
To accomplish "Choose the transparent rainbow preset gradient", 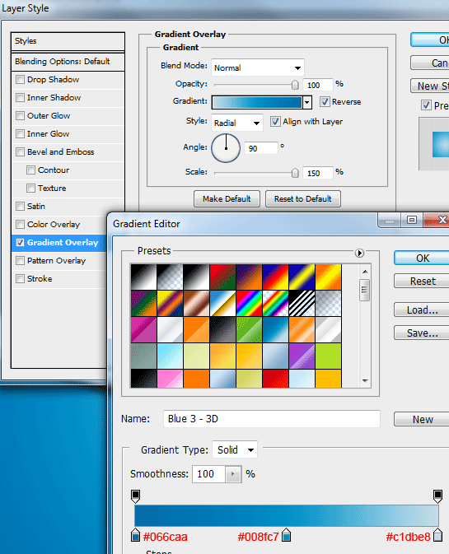I will (x=275, y=303).
